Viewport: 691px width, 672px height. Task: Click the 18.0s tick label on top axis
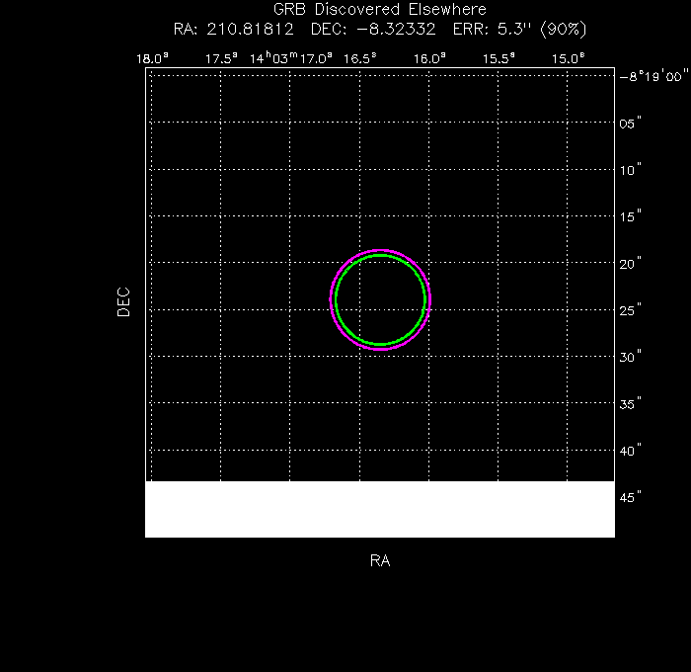[x=152, y=58]
